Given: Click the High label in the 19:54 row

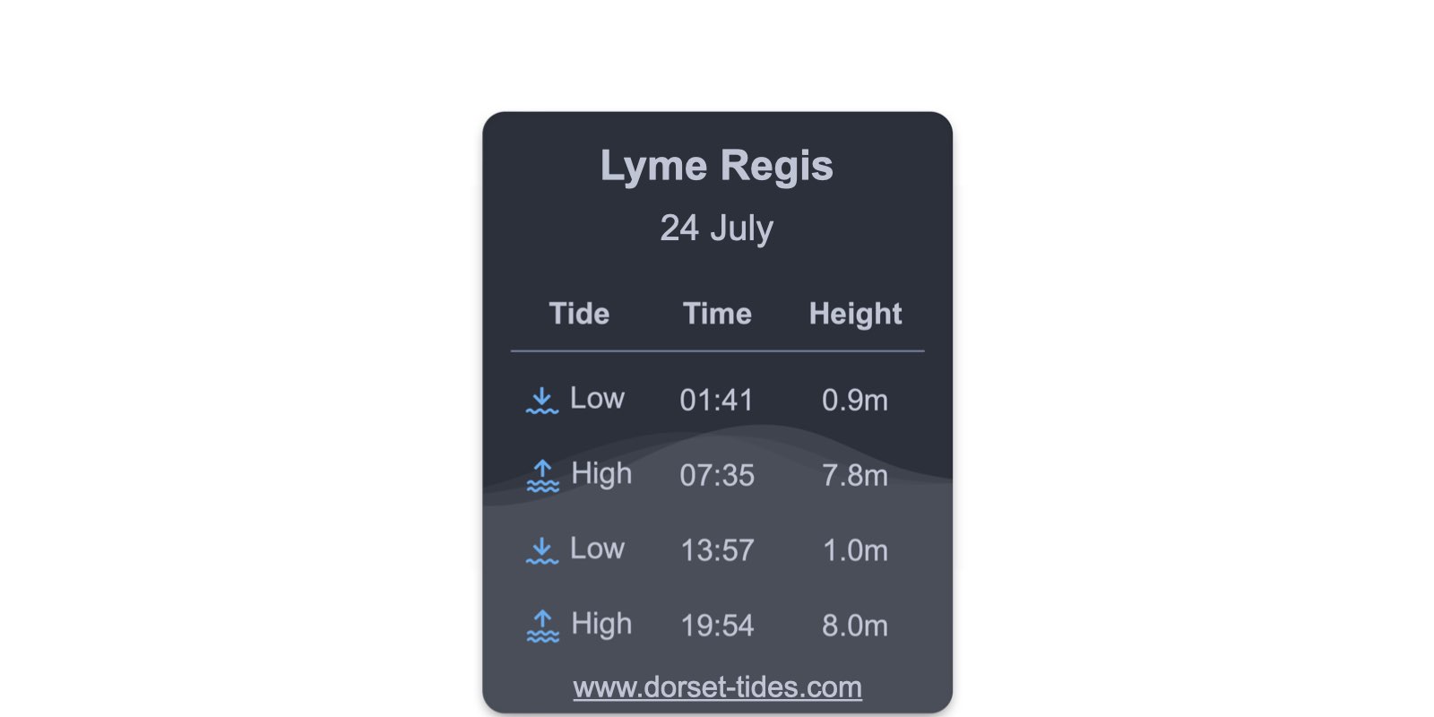Looking at the screenshot, I should point(601,625).
